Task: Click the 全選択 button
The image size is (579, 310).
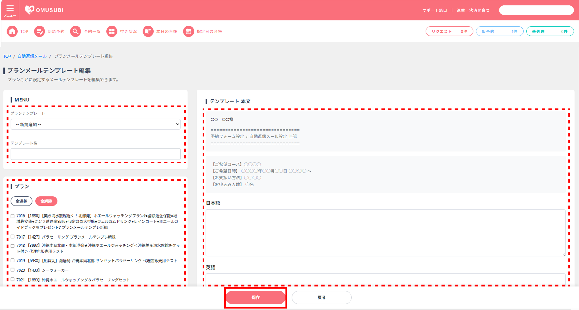Action: click(21, 201)
